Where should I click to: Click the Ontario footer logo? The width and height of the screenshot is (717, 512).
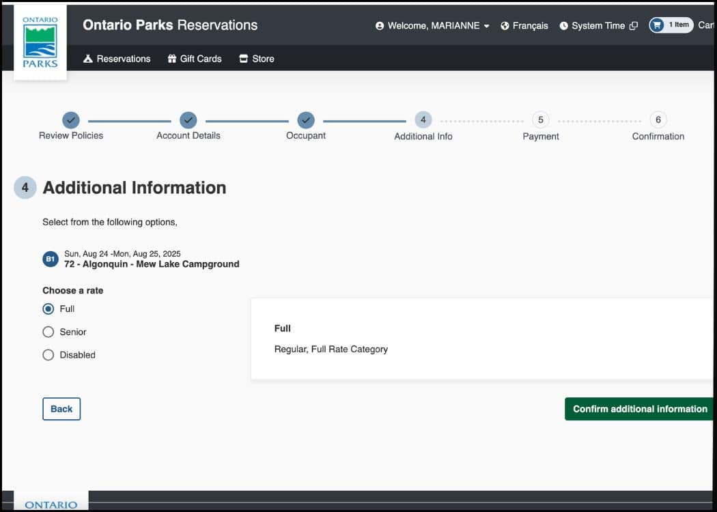click(x=51, y=502)
